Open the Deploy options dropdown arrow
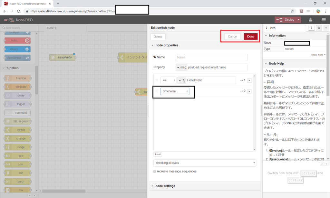The image size is (330, 198). tap(298, 20)
